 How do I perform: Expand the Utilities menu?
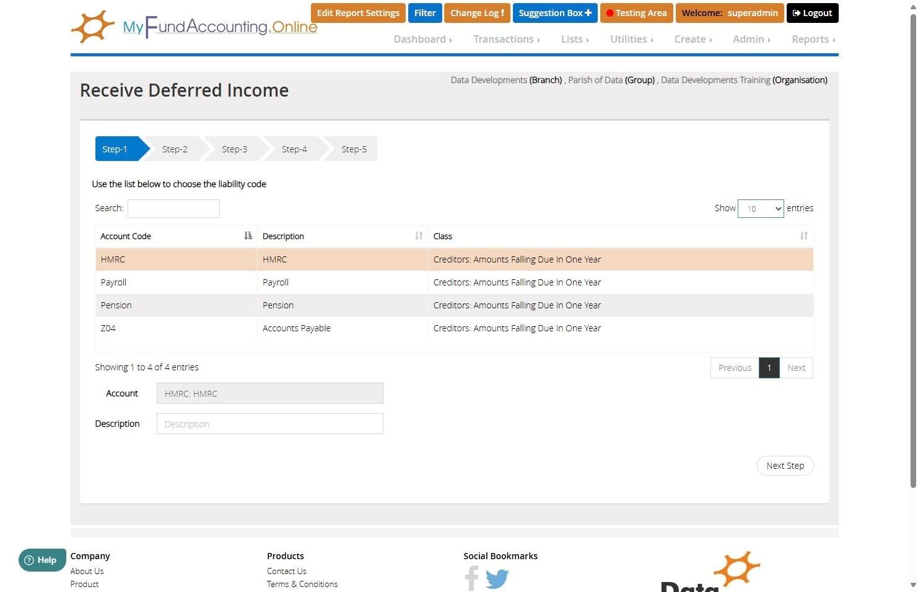tap(632, 39)
